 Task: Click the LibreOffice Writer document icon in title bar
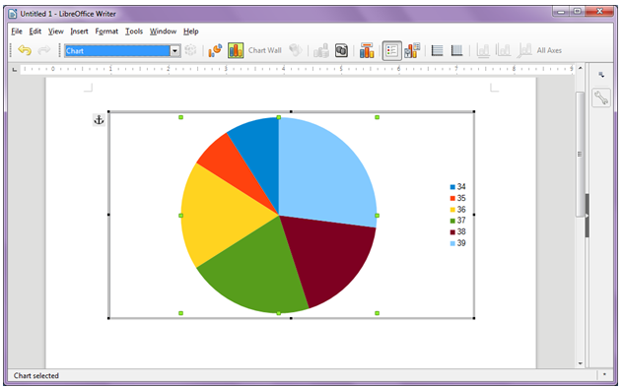coord(13,14)
